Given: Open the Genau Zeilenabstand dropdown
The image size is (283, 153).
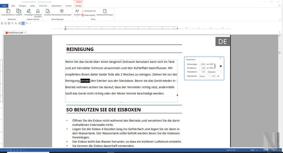Looking at the screenshot, I should [x=204, y=76].
